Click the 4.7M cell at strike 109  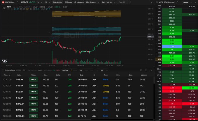[172, 34]
